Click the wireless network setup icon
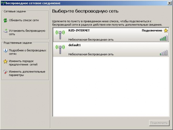Viewport: 173px width, 130px height. click(x=5, y=31)
